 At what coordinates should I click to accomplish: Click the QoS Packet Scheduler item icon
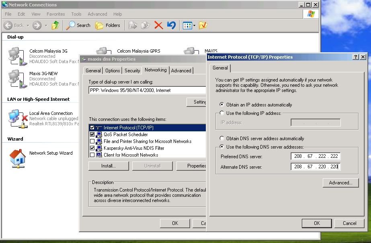pyautogui.click(x=99, y=135)
